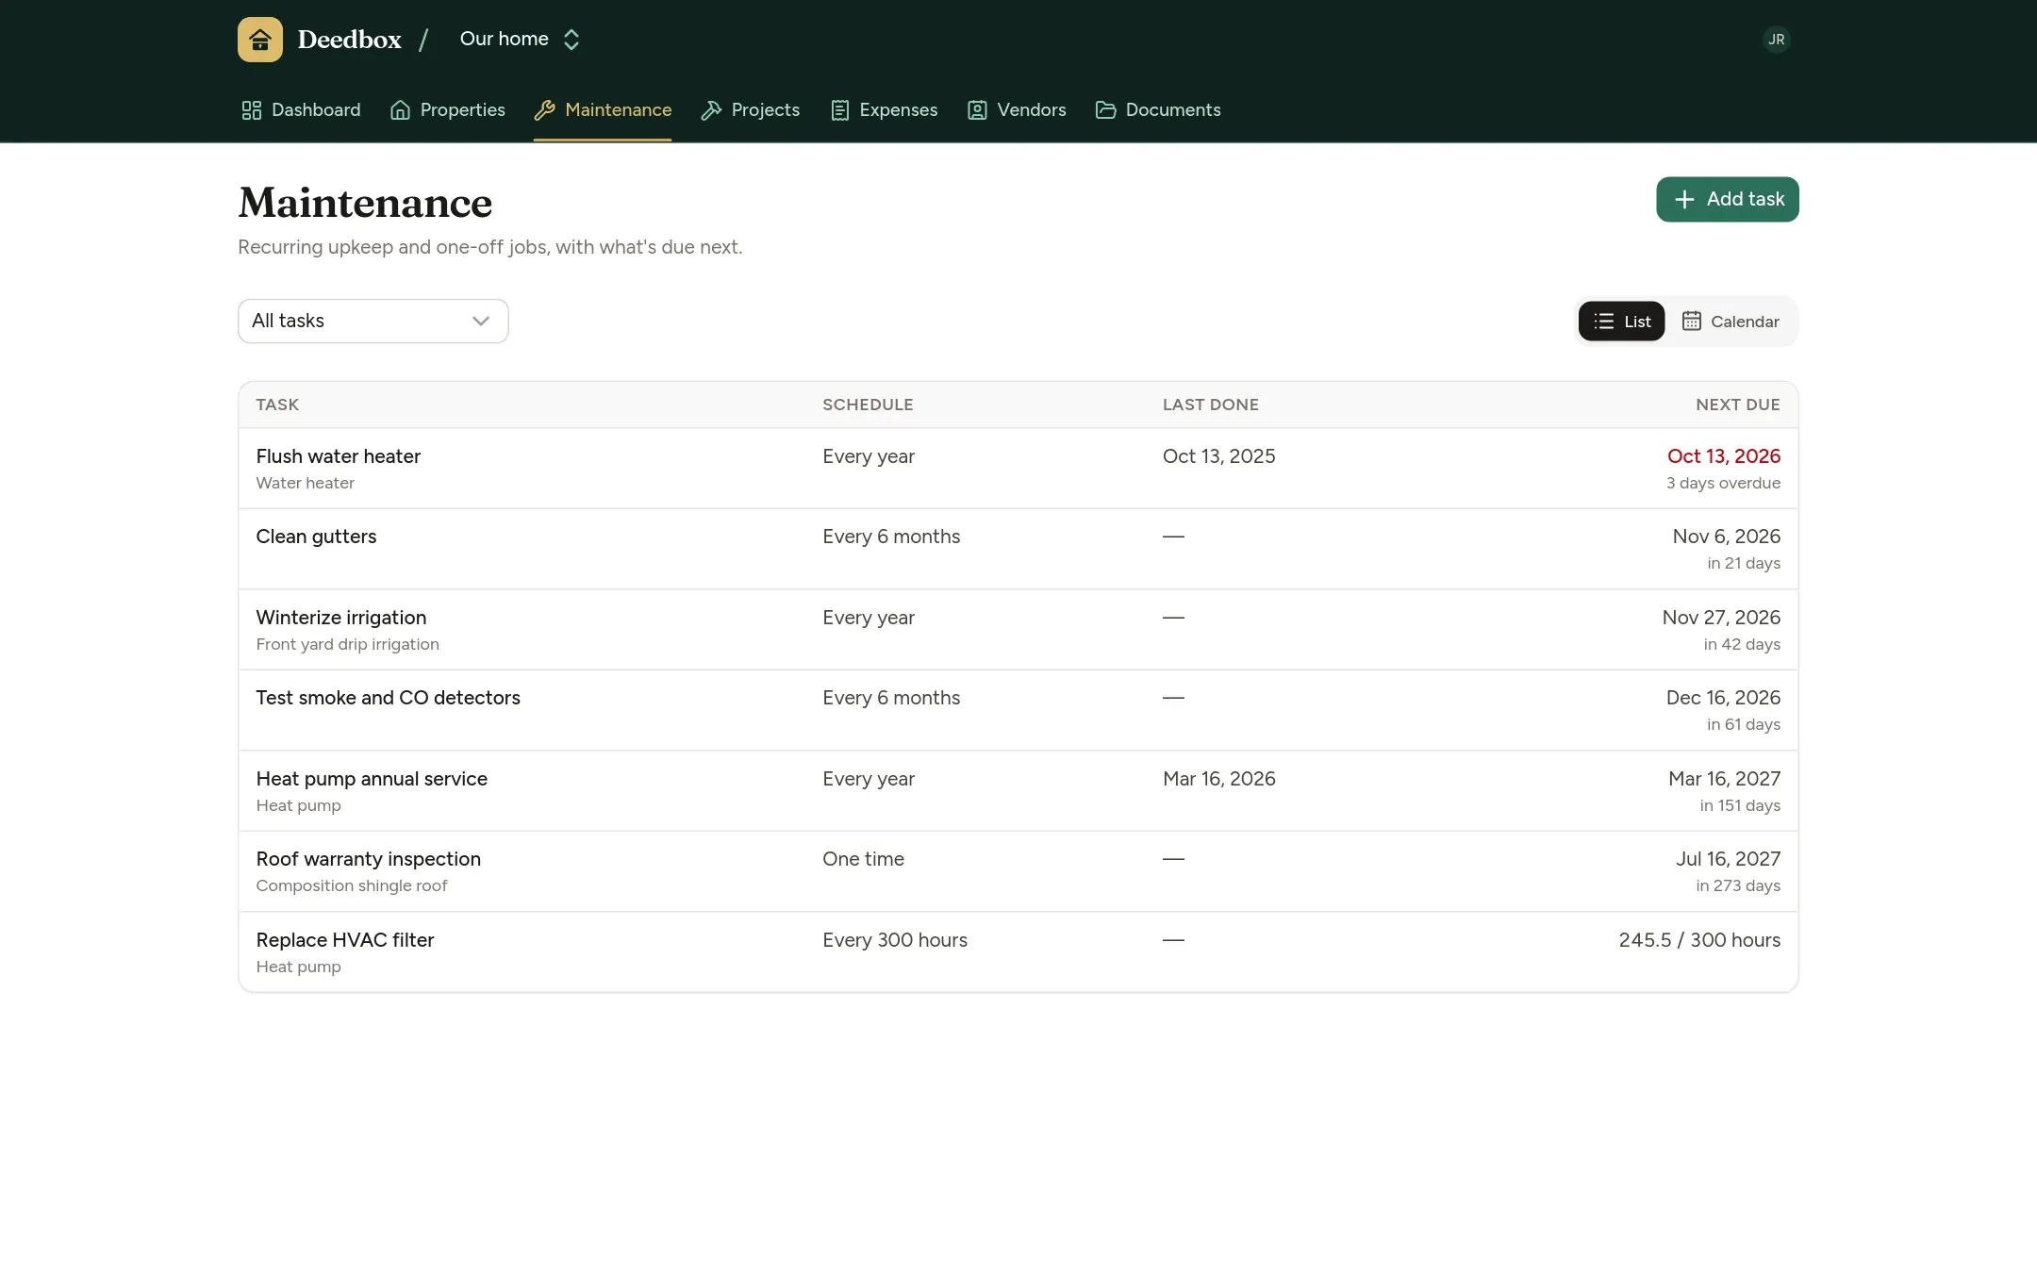Click the LAST DONE column header

click(x=1210, y=405)
